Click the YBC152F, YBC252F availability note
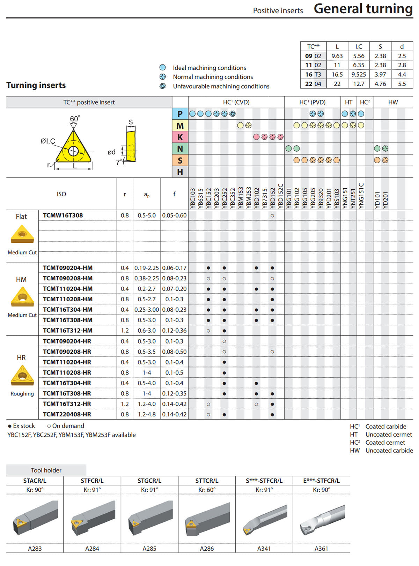419x566 pixels. pyautogui.click(x=72, y=435)
